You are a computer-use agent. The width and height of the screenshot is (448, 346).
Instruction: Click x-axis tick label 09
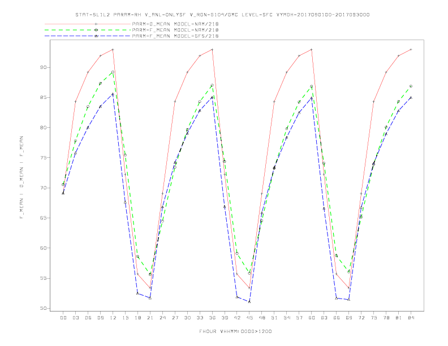[x=100, y=318]
